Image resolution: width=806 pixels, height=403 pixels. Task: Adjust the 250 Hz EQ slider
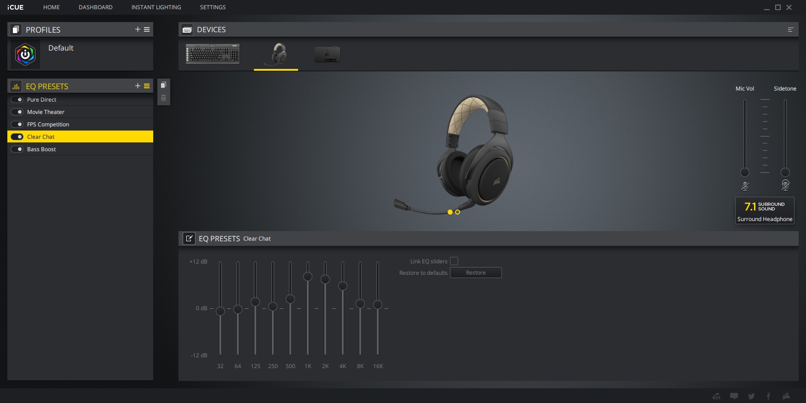pyautogui.click(x=273, y=307)
